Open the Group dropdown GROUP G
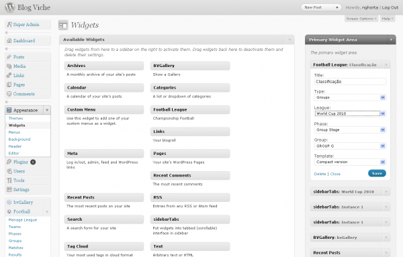 [350, 146]
